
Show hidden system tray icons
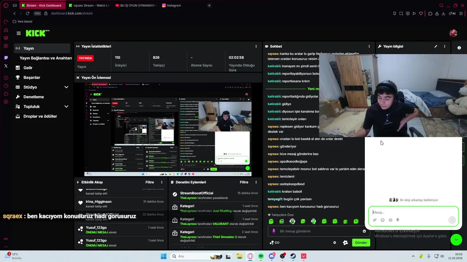pos(413,256)
